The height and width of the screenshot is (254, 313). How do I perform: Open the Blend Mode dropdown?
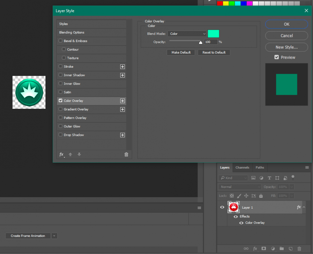point(187,34)
